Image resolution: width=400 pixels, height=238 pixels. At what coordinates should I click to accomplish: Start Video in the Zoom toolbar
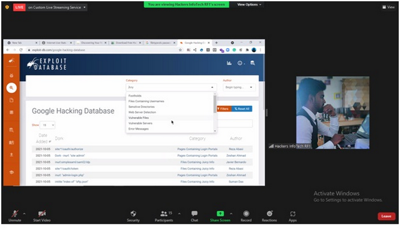(x=42, y=216)
